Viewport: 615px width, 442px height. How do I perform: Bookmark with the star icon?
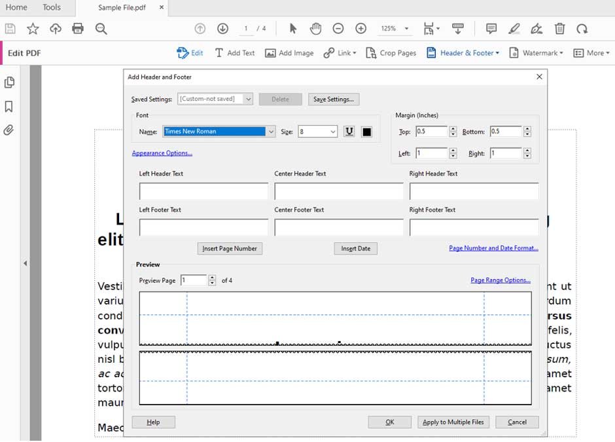(x=33, y=29)
